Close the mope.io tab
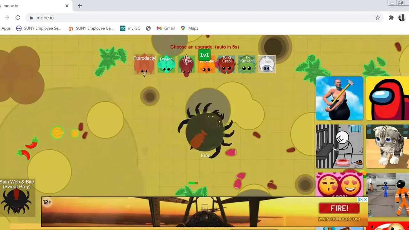Screen dimensions: 409x230 [x=67, y=6]
